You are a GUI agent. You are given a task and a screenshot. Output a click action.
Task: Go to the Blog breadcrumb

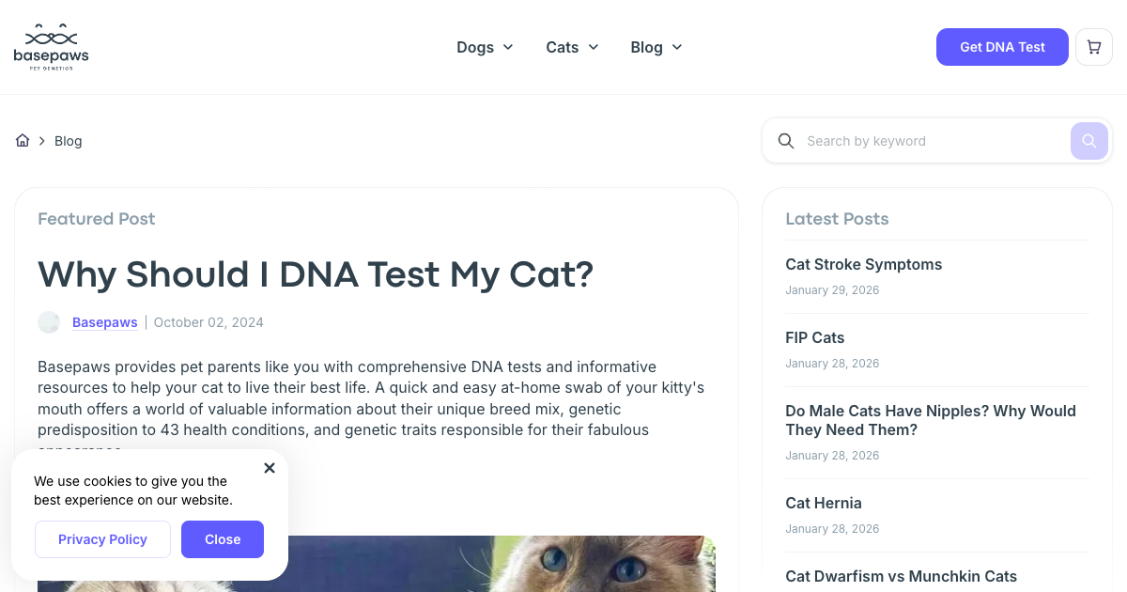[x=69, y=141]
